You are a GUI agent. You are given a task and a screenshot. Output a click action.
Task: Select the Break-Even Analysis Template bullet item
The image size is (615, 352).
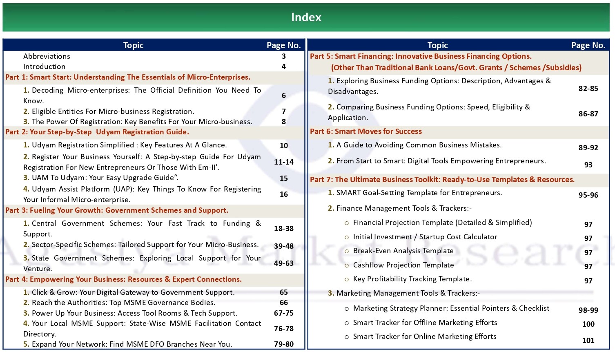tap(403, 250)
